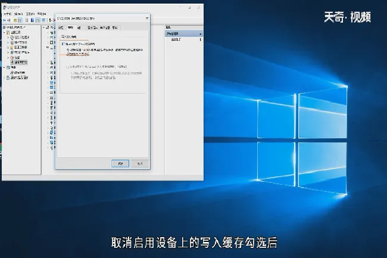Click the blue Help toolbar icon
The image size is (387, 258).
tap(32, 20)
